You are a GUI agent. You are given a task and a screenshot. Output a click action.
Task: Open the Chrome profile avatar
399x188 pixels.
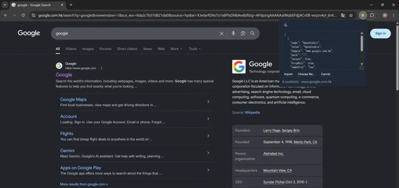tap(385, 15)
